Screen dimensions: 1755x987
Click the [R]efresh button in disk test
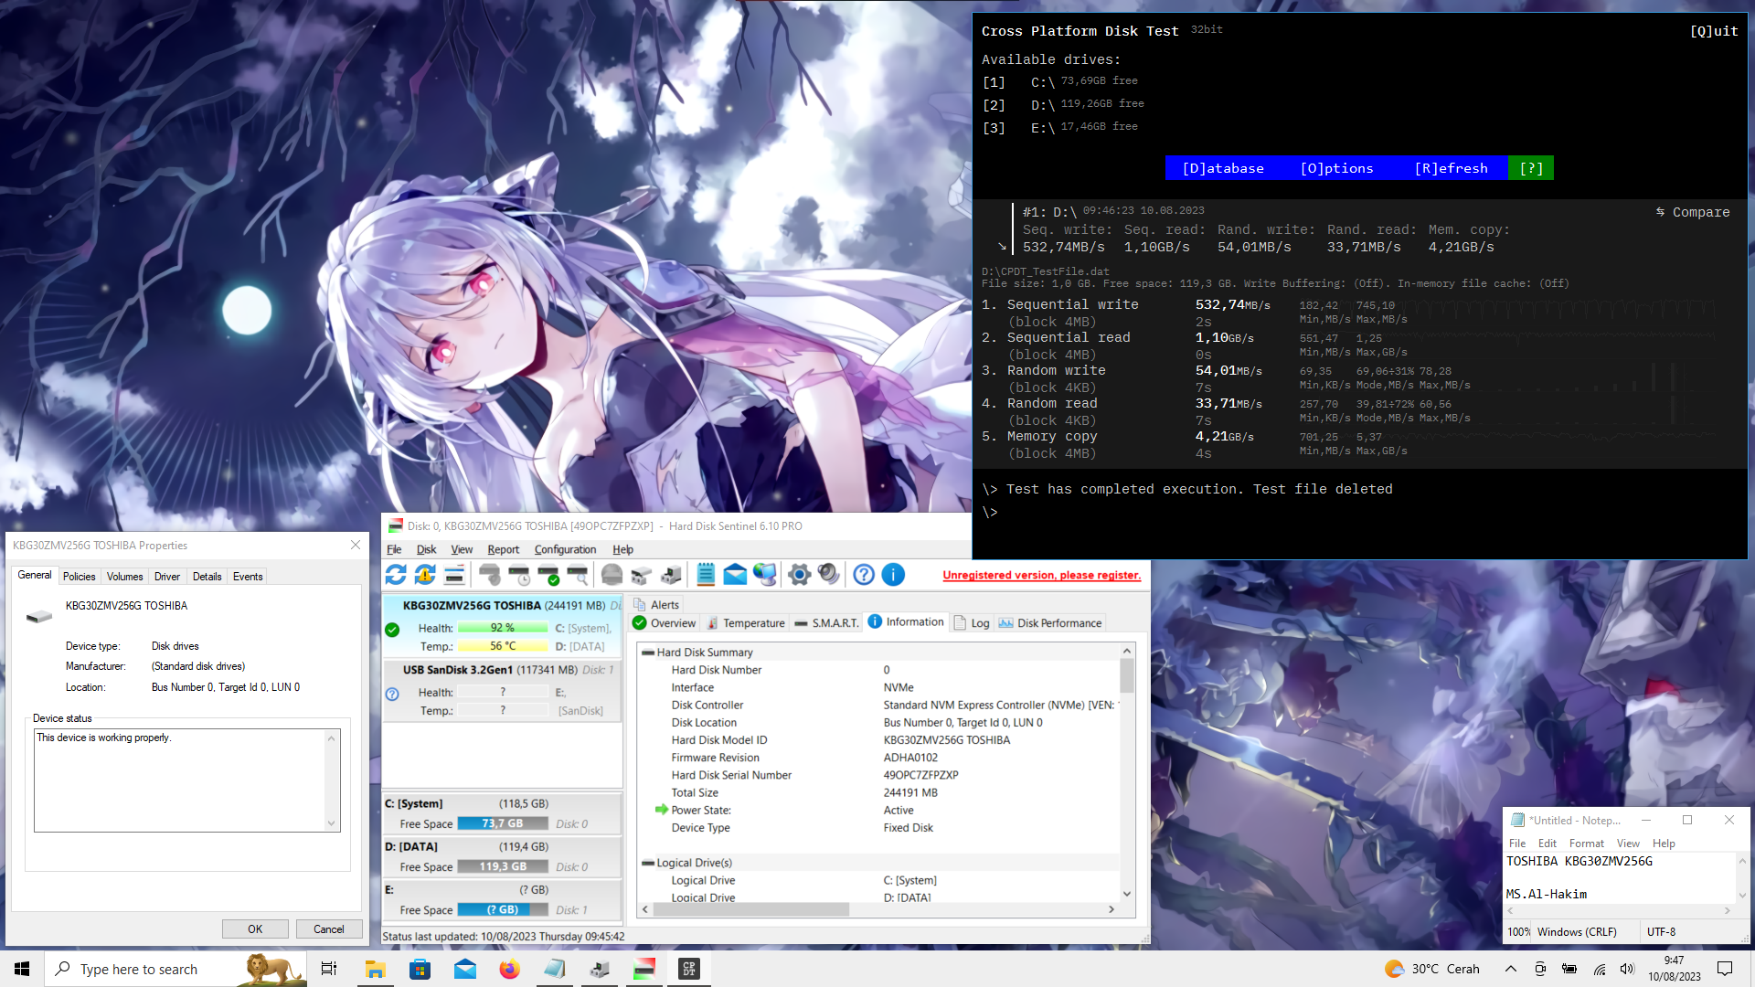coord(1451,168)
